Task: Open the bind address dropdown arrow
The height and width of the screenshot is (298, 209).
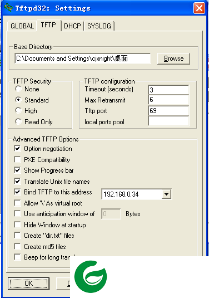Action: [x=166, y=194]
